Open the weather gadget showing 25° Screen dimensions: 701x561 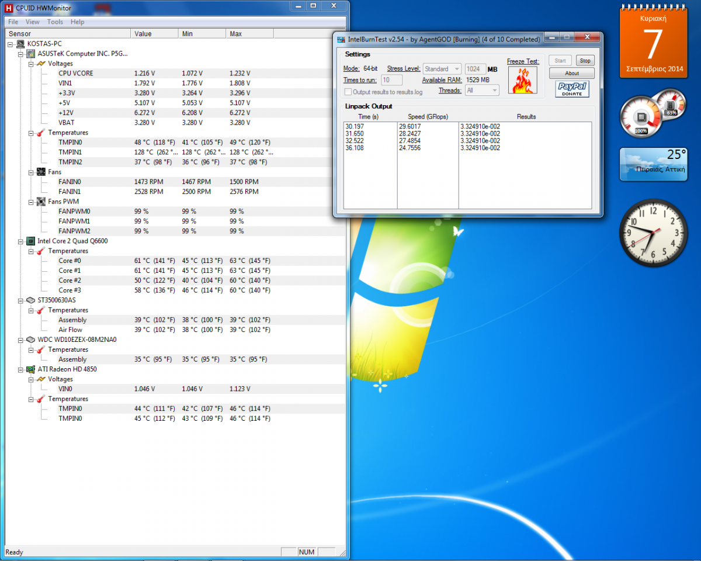[x=653, y=164]
